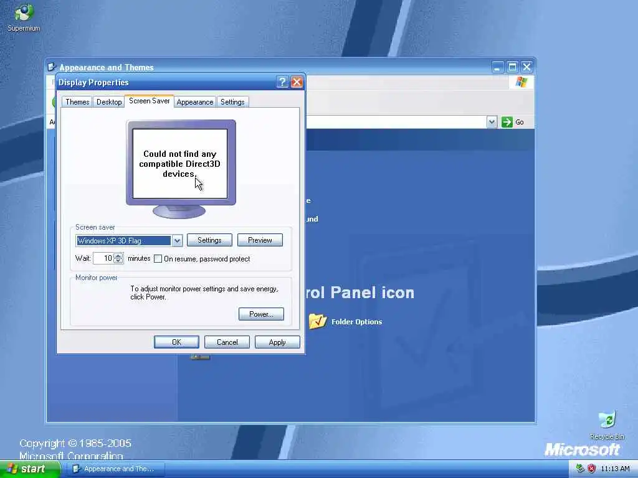The height and width of the screenshot is (478, 638).
Task: Switch to the Themes tab
Action: [77, 102]
